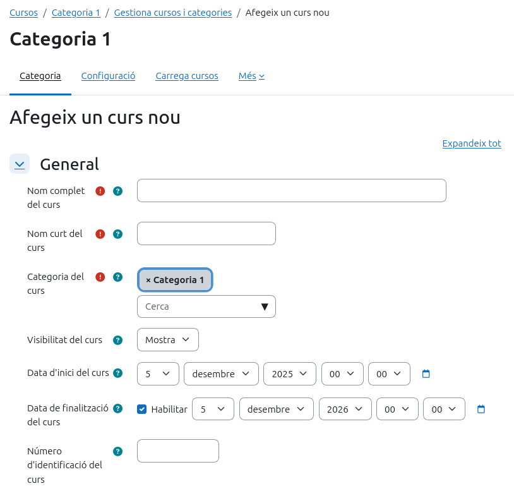514x491 pixels.
Task: Open calendar picker for course end date
Action: click(481, 409)
